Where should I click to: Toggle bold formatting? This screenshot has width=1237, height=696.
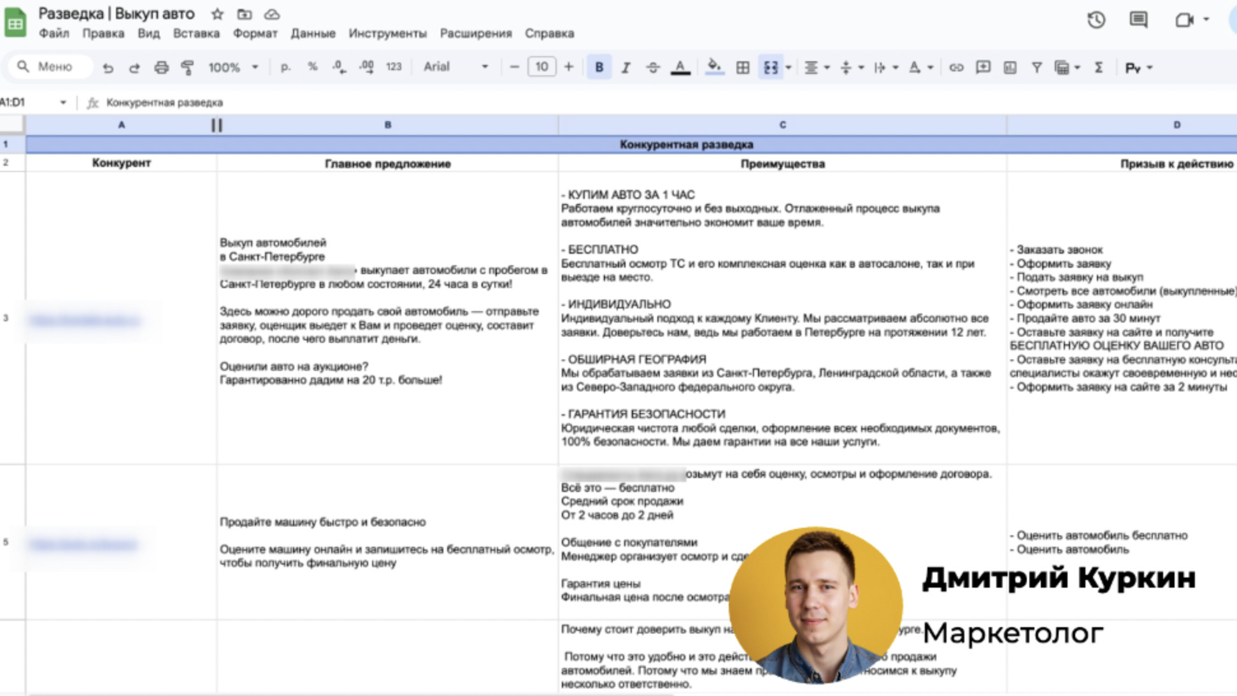[599, 68]
